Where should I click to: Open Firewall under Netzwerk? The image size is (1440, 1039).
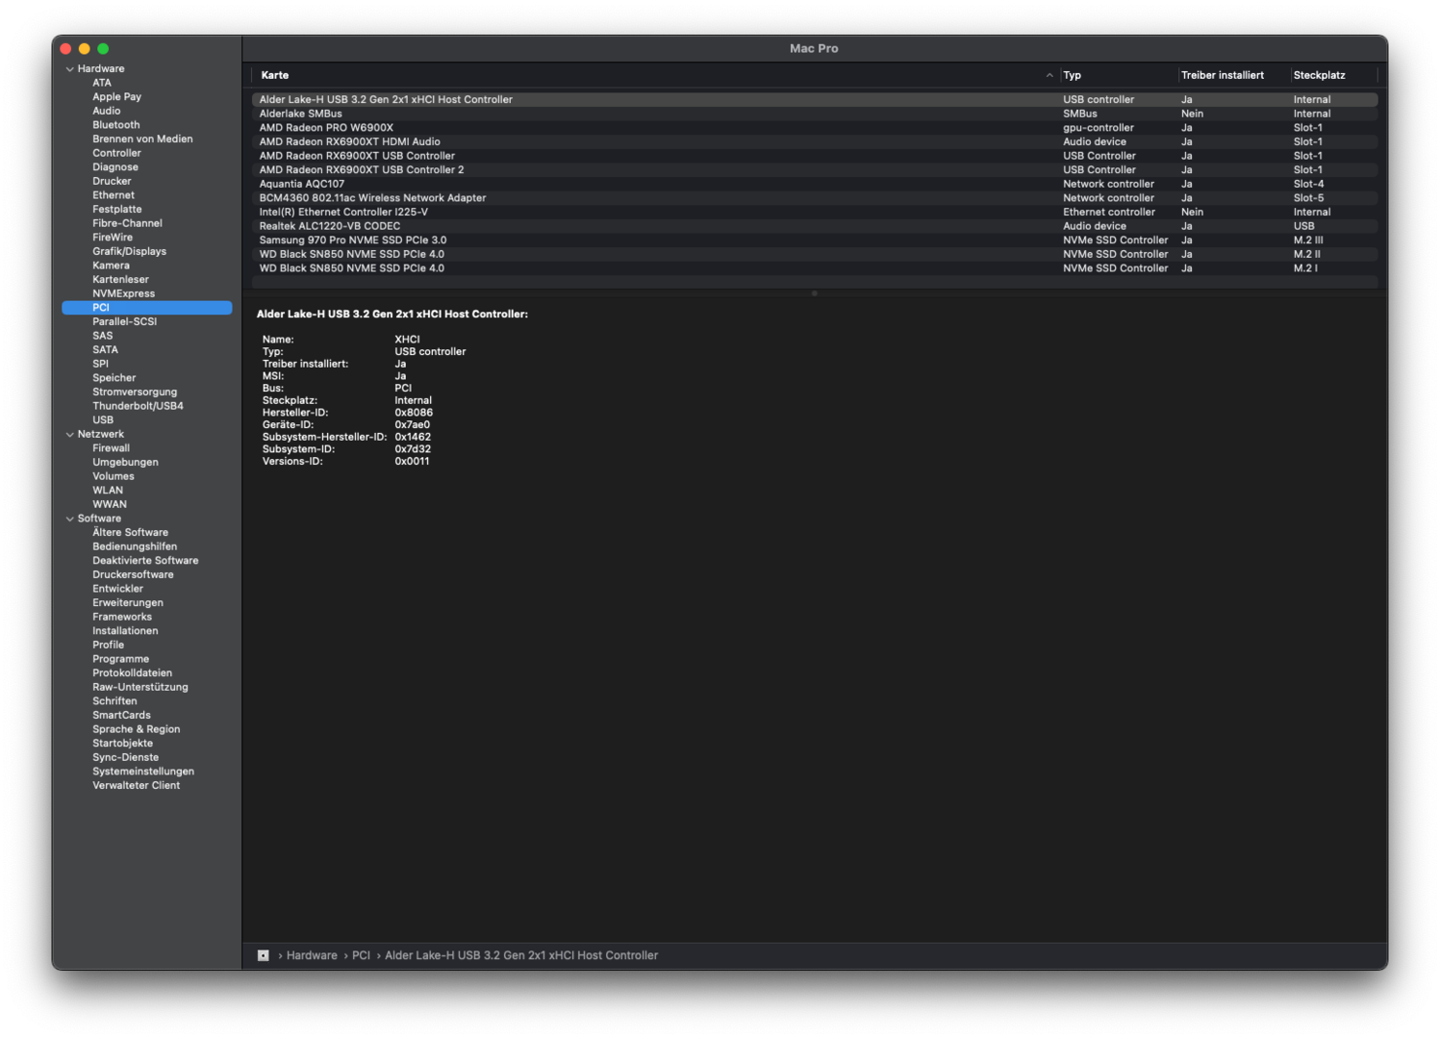pyautogui.click(x=111, y=448)
